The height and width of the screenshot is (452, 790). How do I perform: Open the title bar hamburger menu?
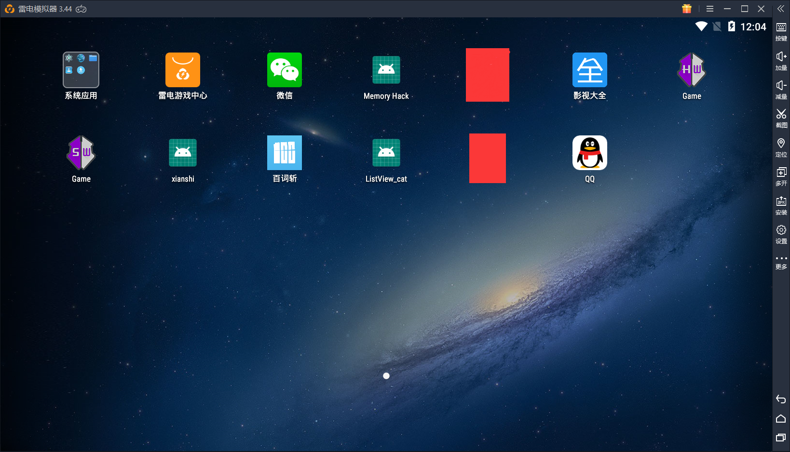[710, 9]
